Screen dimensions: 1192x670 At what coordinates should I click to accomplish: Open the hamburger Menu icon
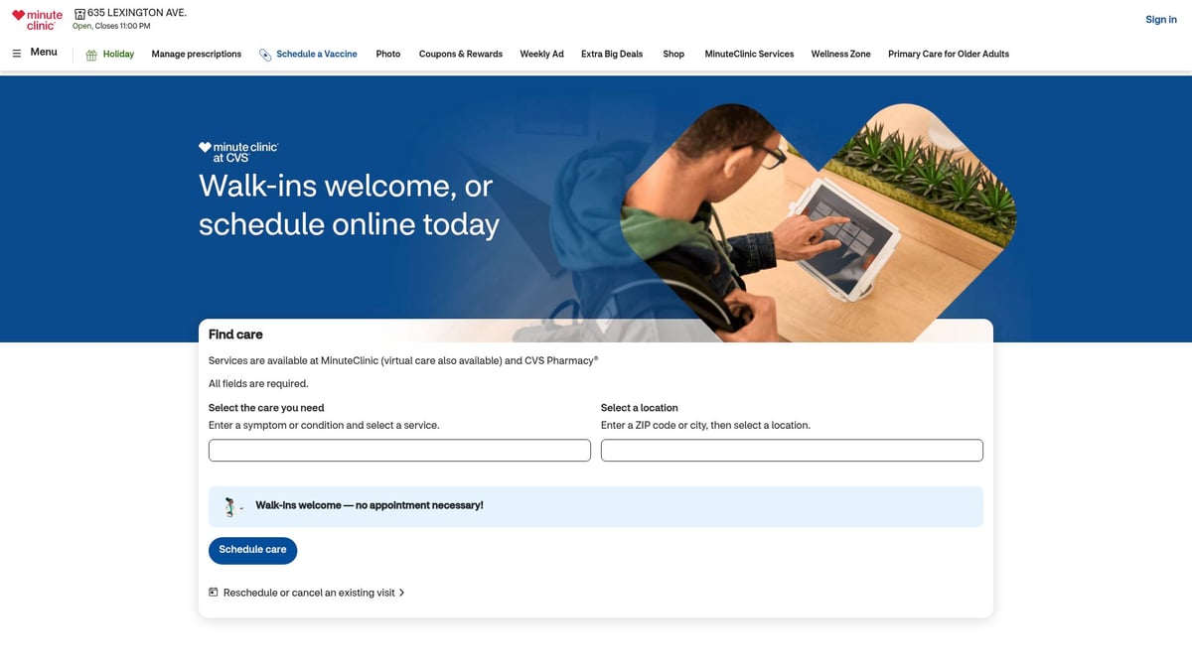point(17,53)
